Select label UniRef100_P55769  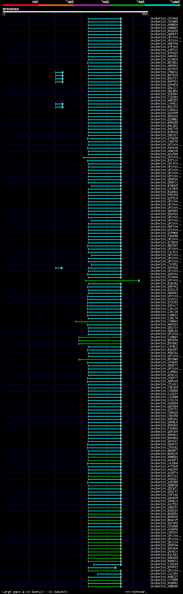(164, 195)
